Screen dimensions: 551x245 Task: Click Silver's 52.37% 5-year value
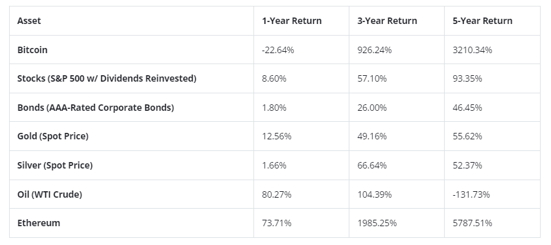(x=467, y=165)
